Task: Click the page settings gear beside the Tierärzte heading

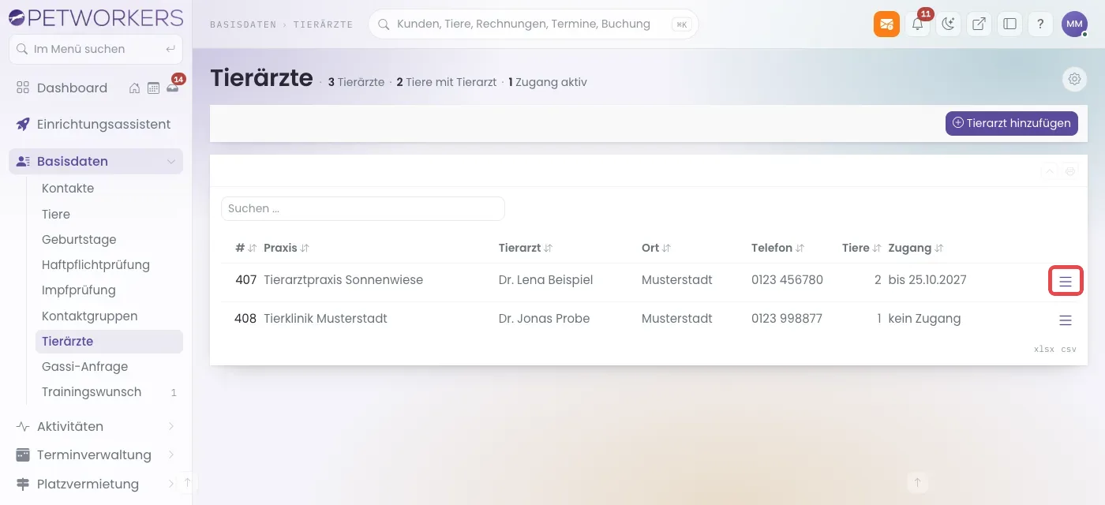Action: tap(1074, 79)
